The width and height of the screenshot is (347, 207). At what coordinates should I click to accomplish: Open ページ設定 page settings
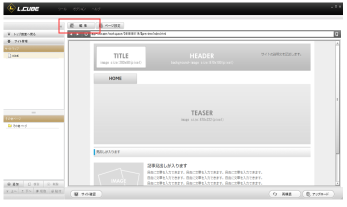click(x=110, y=25)
